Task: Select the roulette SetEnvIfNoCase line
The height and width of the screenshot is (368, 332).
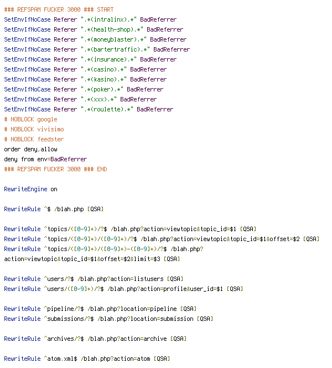Action: pos(88,109)
